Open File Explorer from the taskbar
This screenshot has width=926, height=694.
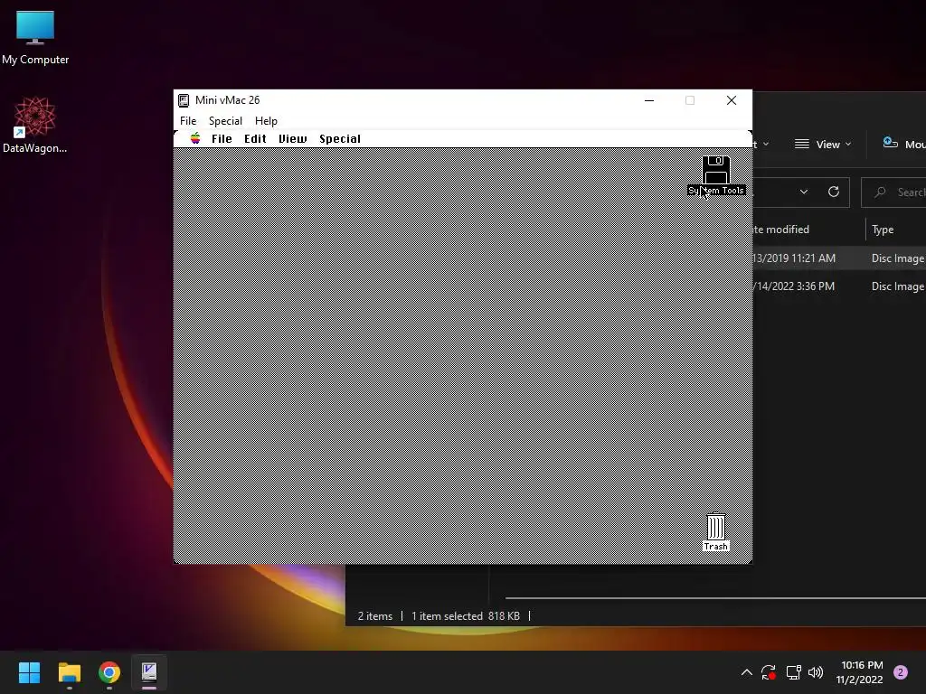69,672
